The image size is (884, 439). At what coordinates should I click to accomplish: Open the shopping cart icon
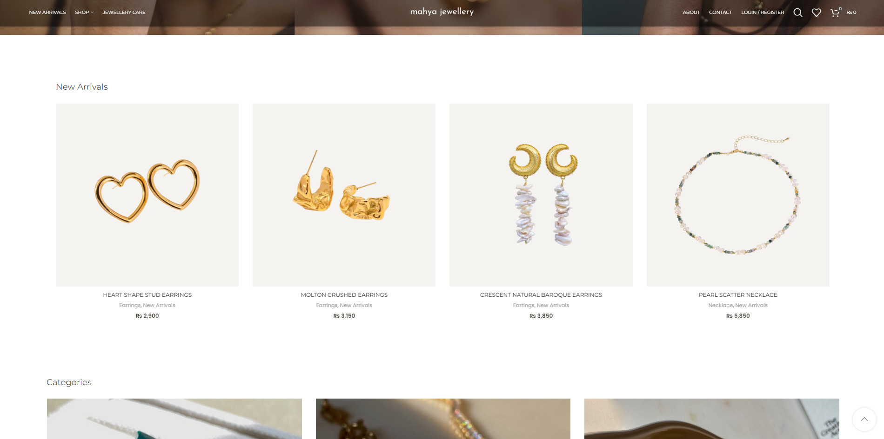(x=835, y=13)
